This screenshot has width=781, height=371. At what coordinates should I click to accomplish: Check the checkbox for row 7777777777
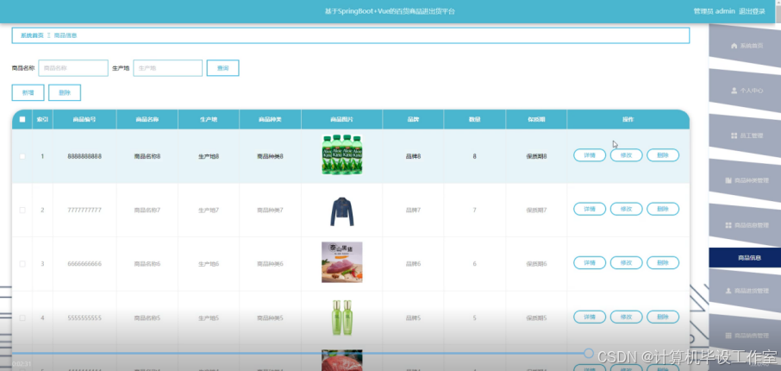coord(22,211)
